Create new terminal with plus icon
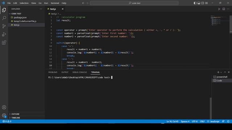This screenshot has height=130, width=232. pos(218,72)
